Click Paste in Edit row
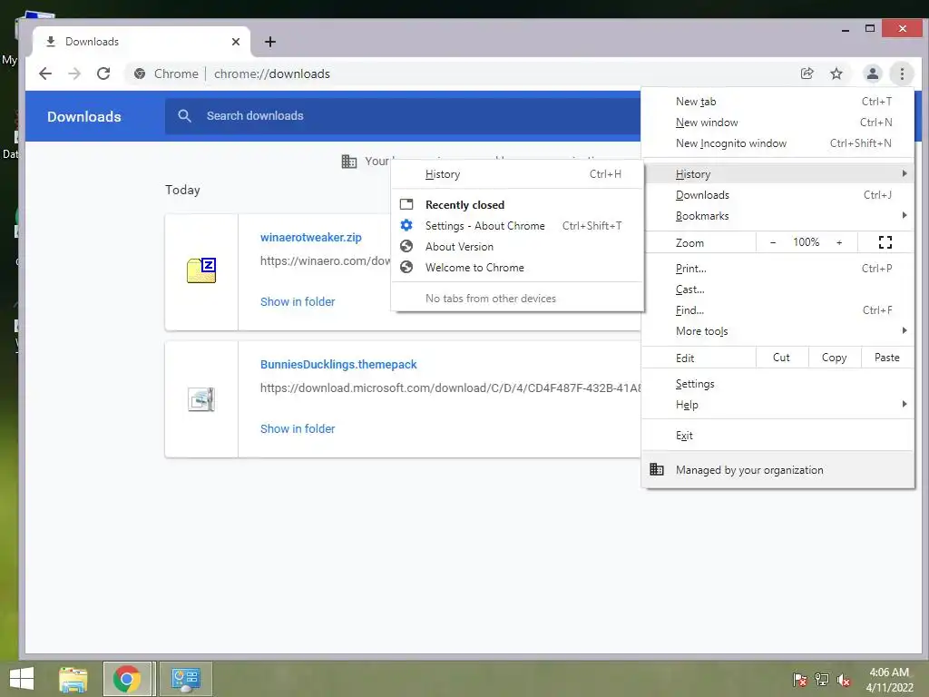 [x=887, y=358]
